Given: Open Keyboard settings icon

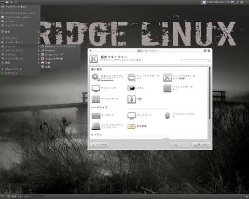Looking at the screenshot, I should [x=96, y=116].
